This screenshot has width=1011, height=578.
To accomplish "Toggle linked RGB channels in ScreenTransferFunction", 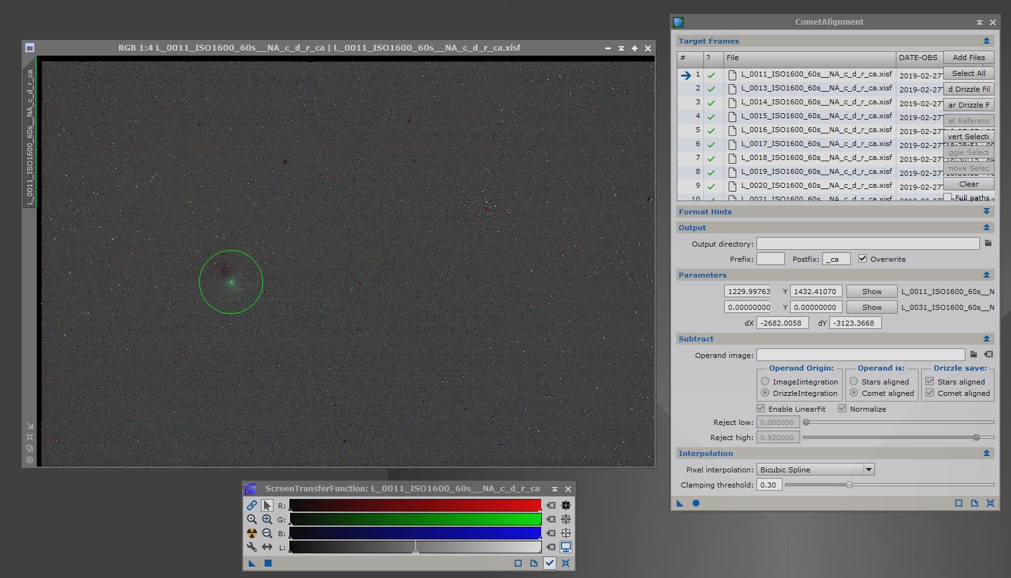I will [252, 505].
